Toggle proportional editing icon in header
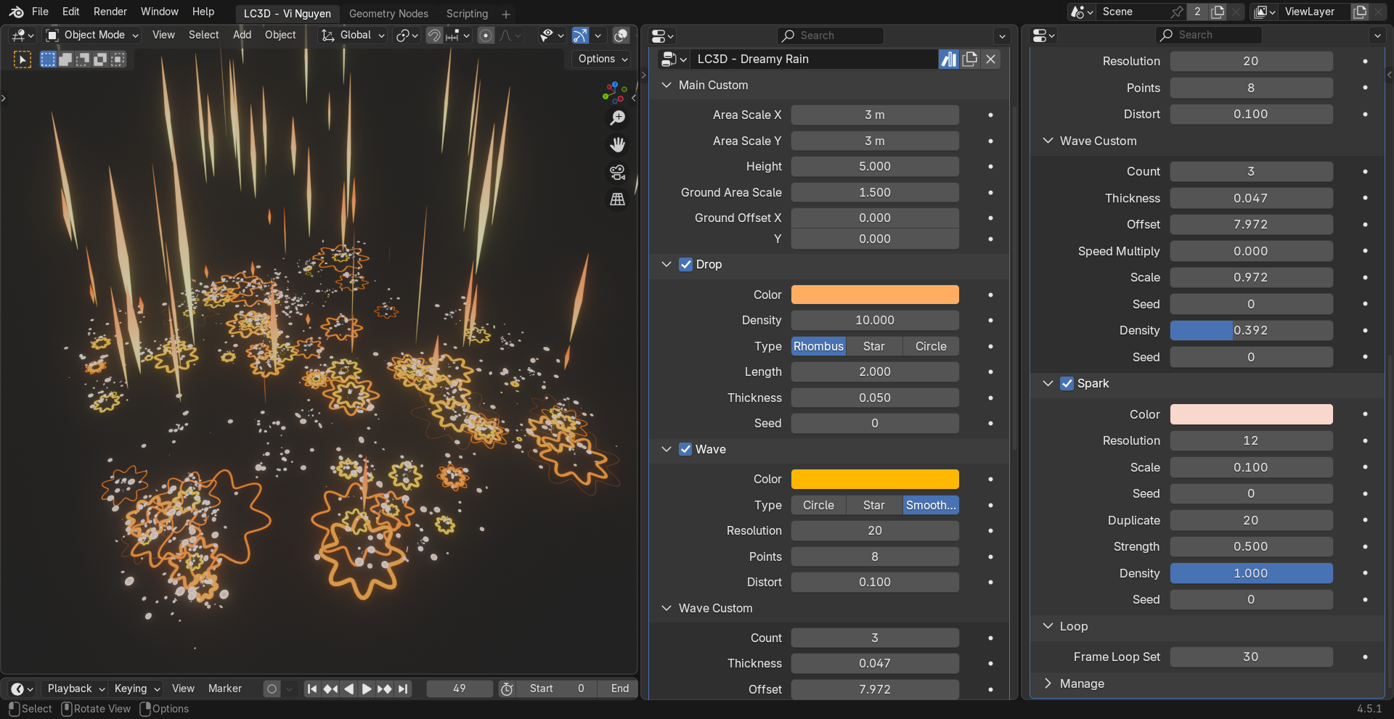This screenshot has width=1394, height=719. (486, 36)
